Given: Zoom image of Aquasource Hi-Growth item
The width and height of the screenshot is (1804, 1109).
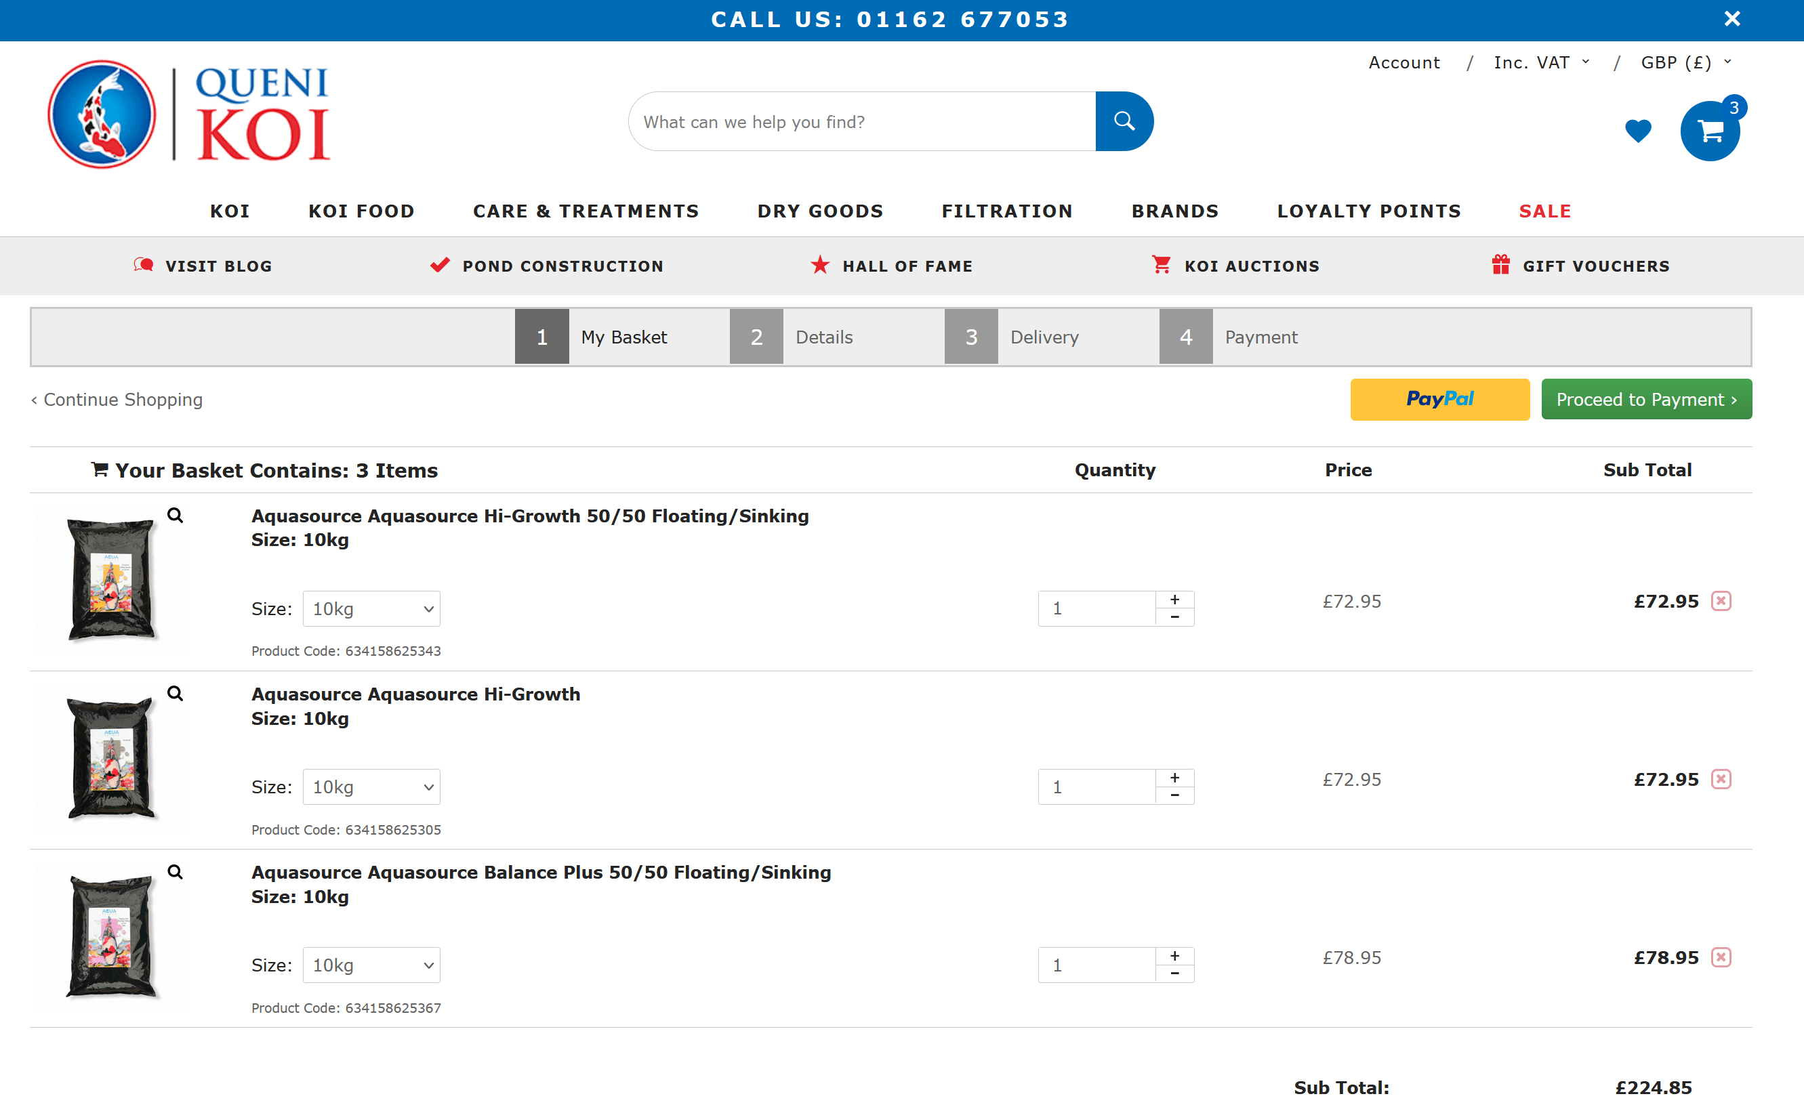Looking at the screenshot, I should 175,693.
